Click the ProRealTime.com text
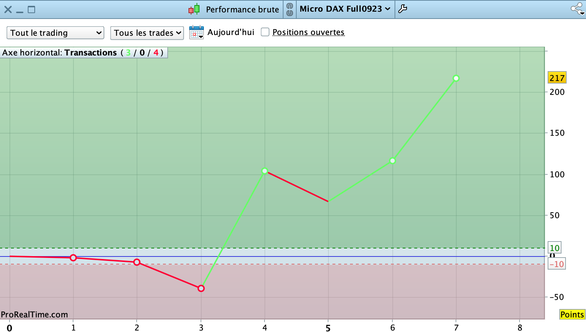586x332 pixels. tap(34, 314)
